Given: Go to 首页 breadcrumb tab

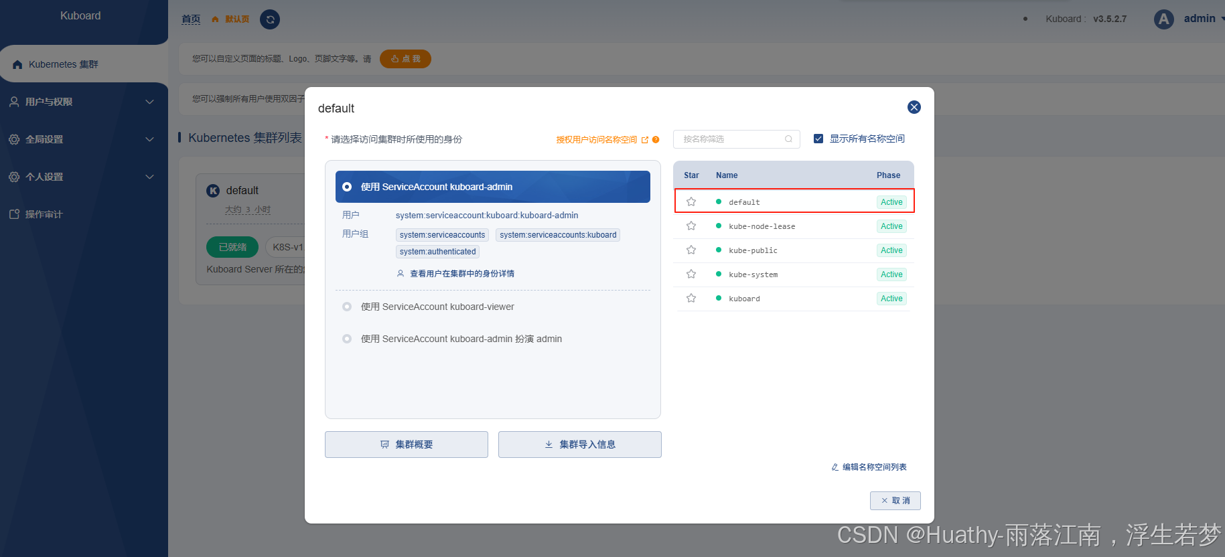Looking at the screenshot, I should click(191, 19).
